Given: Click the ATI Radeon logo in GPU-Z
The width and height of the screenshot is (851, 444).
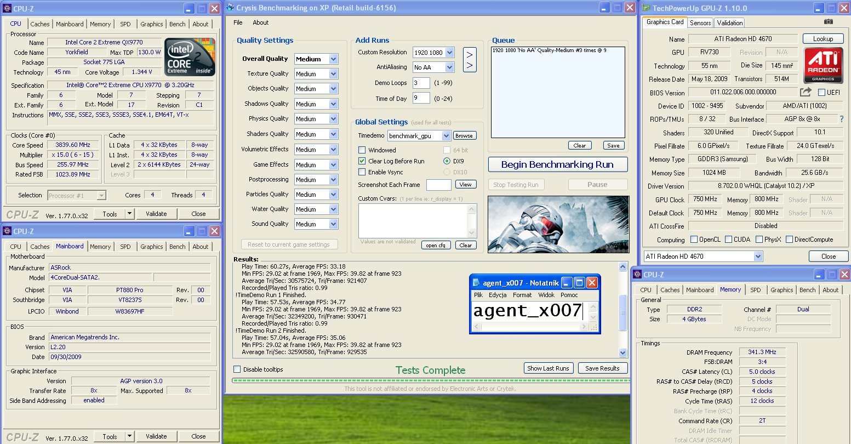Looking at the screenshot, I should point(823,65).
